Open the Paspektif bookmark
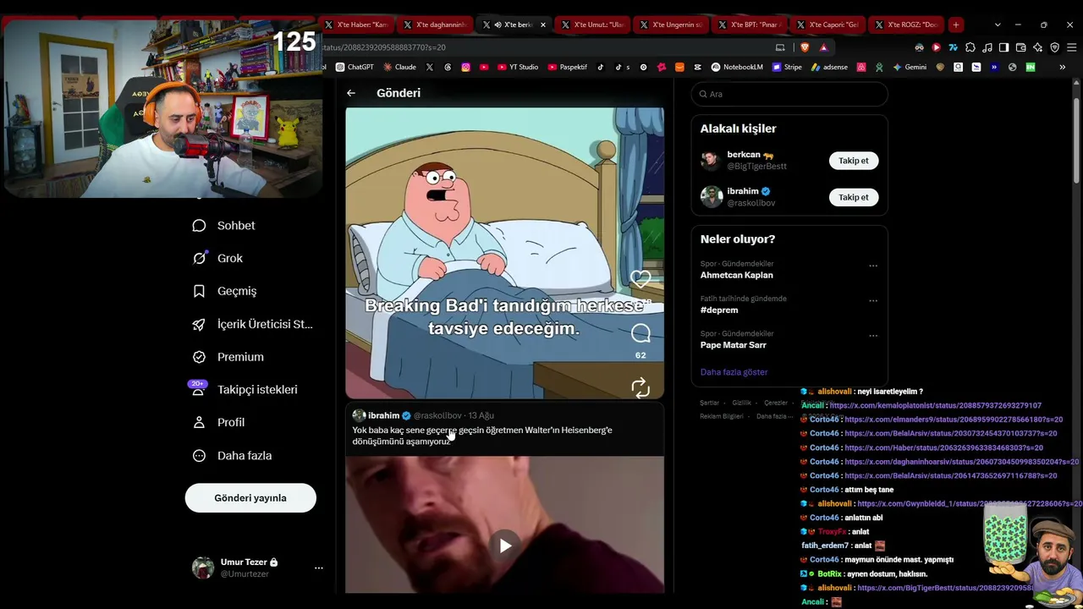The height and width of the screenshot is (609, 1083). 567,67
